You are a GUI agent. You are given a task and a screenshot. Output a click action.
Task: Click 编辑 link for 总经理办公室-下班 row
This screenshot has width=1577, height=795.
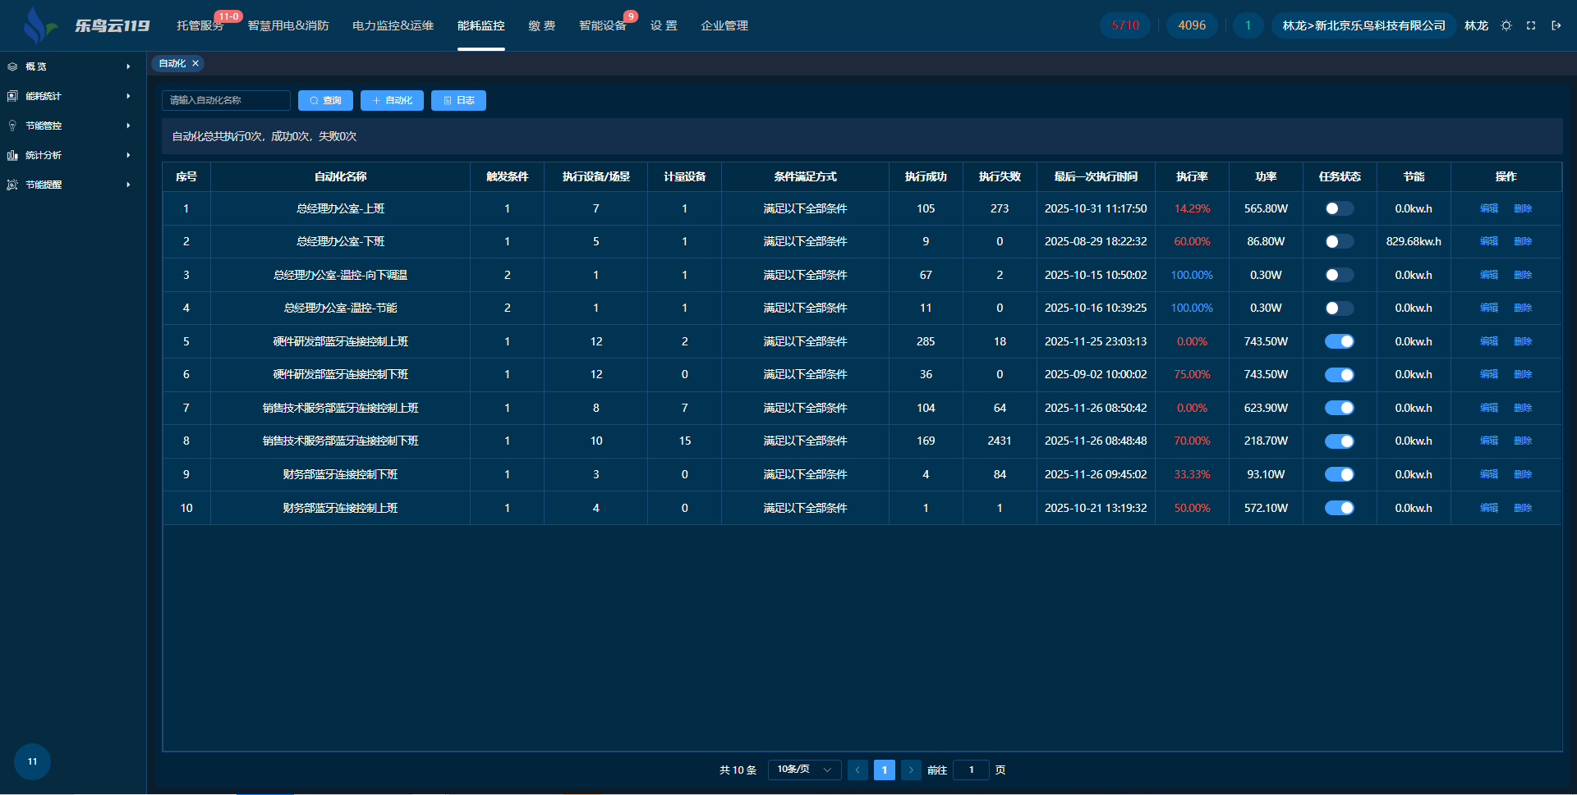pos(1488,241)
